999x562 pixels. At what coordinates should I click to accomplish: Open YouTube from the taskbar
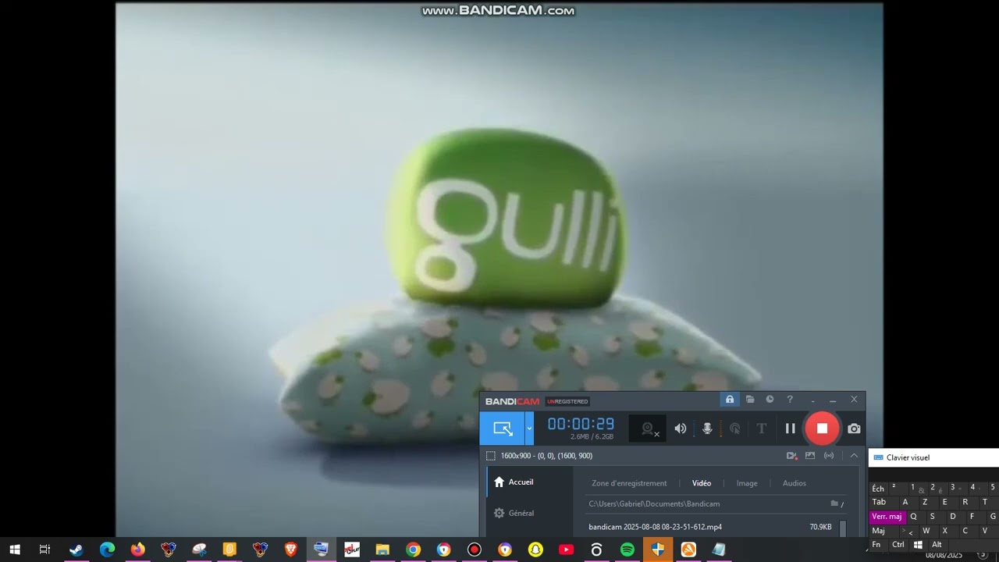566,550
